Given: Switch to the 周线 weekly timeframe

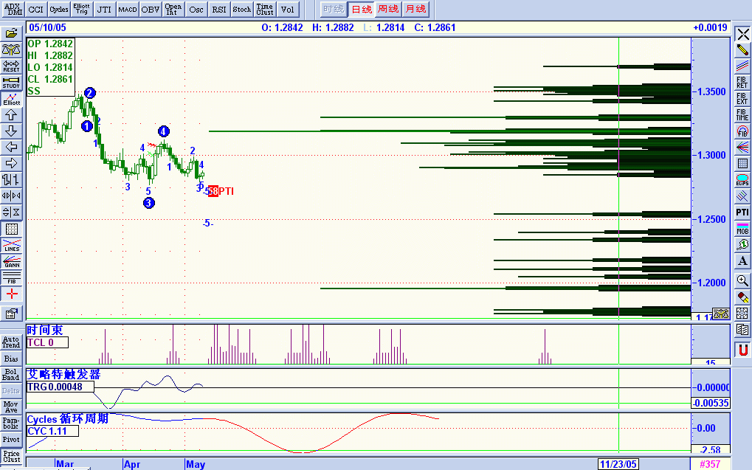Looking at the screenshot, I should (x=388, y=9).
